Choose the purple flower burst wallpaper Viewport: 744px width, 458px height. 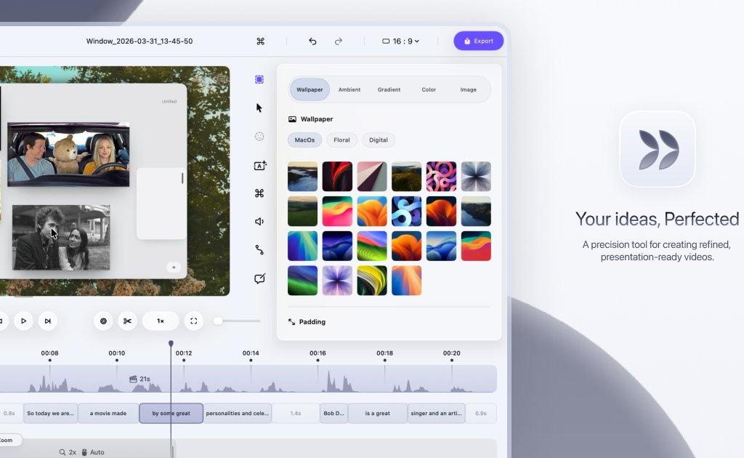(337, 281)
